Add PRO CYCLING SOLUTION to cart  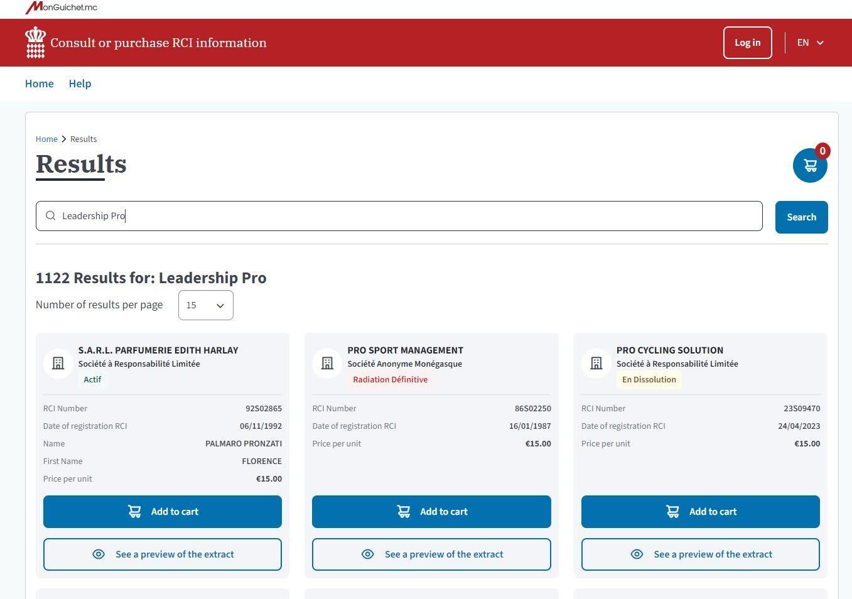(x=701, y=512)
